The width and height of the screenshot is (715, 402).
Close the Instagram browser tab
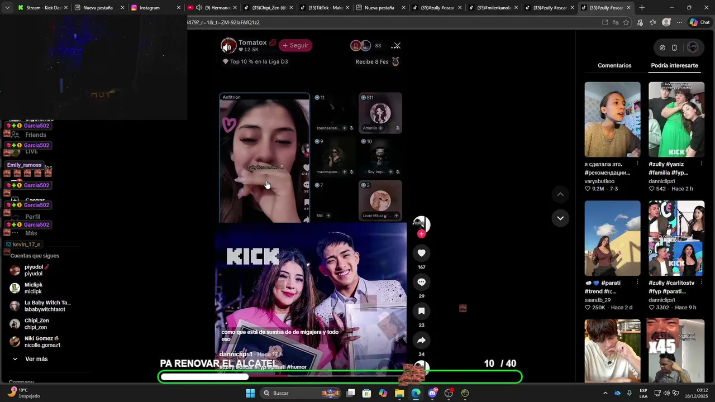179,8
